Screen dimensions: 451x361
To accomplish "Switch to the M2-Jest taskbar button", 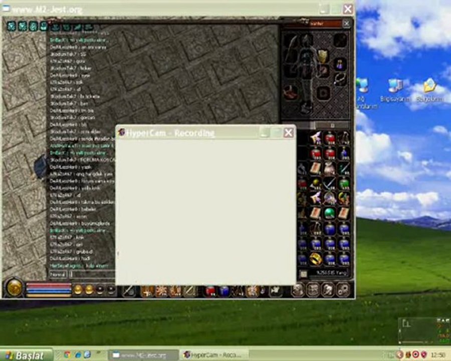I will pos(143,354).
